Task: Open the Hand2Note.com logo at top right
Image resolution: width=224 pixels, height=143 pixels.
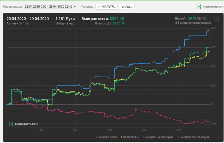Action: pyautogui.click(x=210, y=7)
